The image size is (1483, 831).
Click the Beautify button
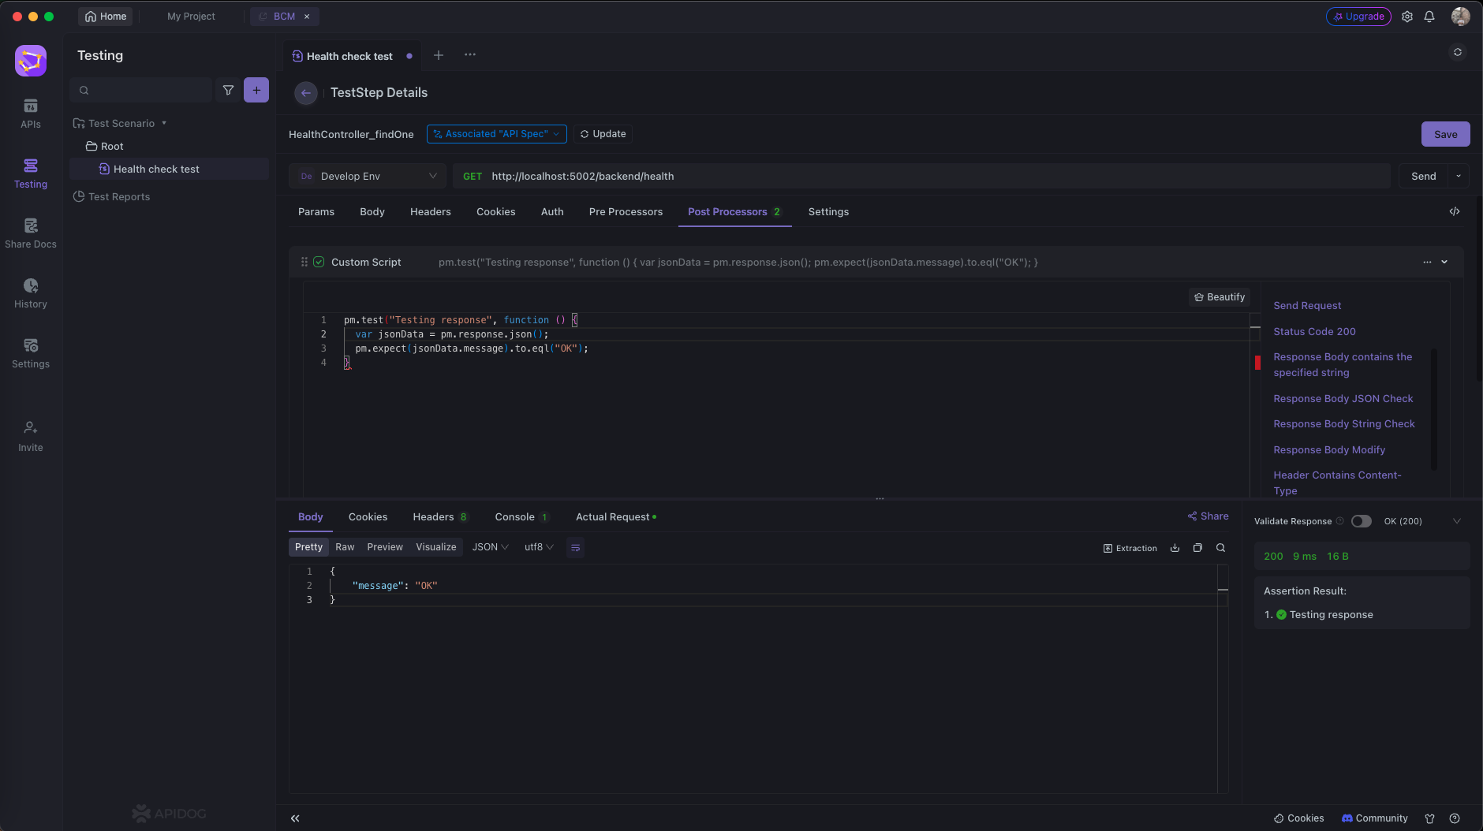click(1220, 297)
